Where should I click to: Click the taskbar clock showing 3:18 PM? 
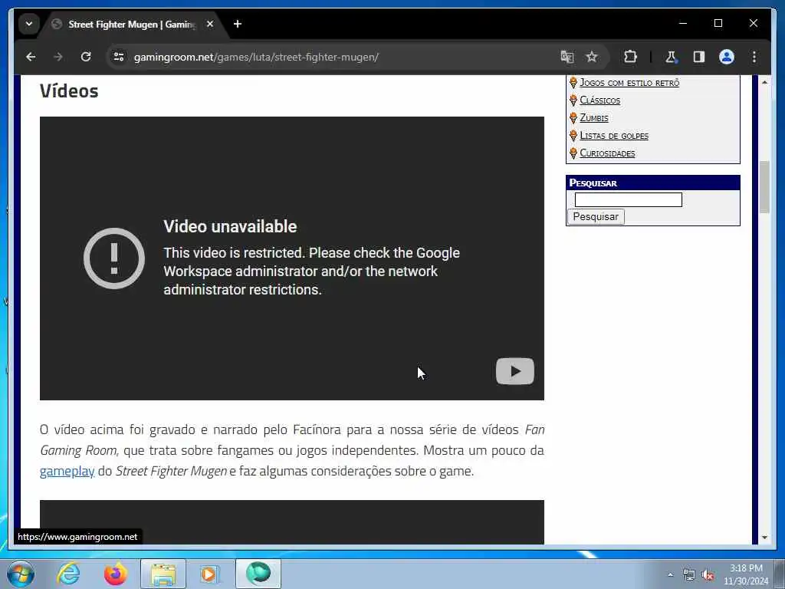[746, 574]
